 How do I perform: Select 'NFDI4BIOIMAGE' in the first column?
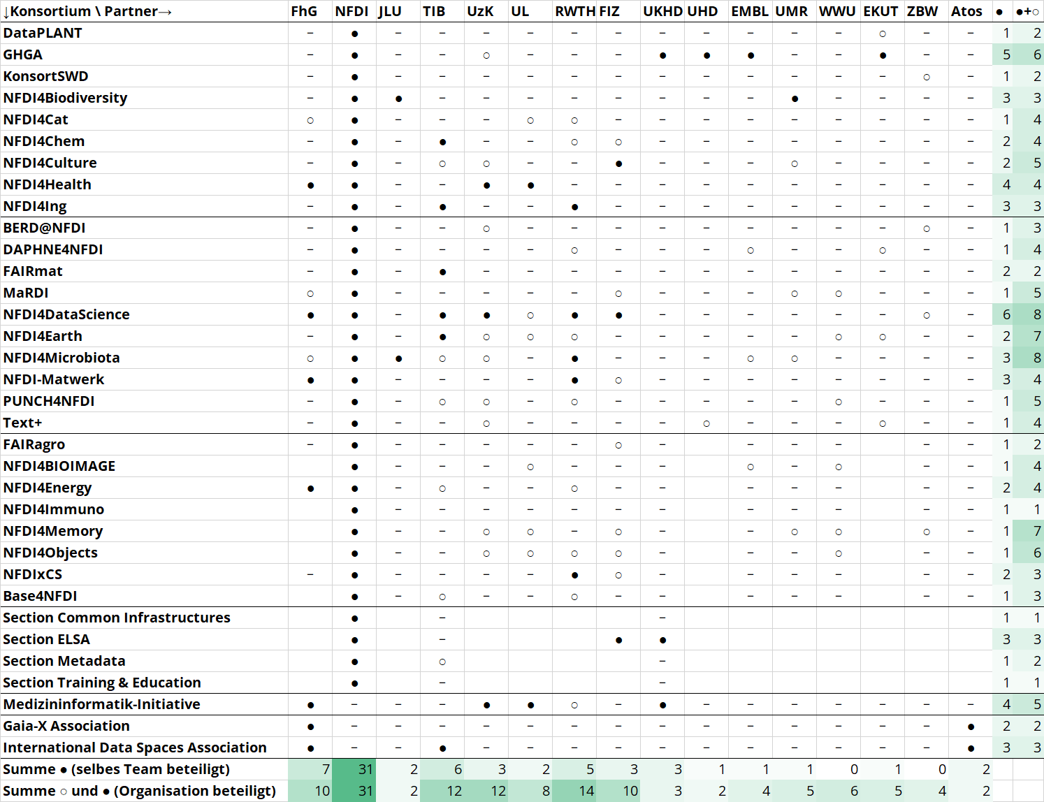(x=59, y=466)
